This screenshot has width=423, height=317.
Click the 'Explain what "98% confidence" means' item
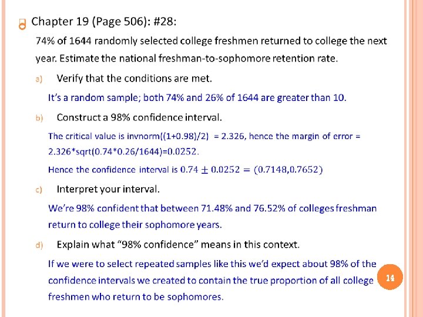coord(178,244)
